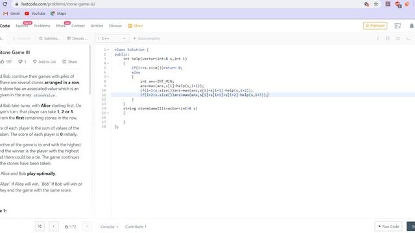Click Add to List
The height and width of the screenshot is (233, 415).
(x=45, y=61)
